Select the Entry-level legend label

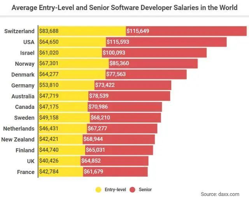pos(115,189)
